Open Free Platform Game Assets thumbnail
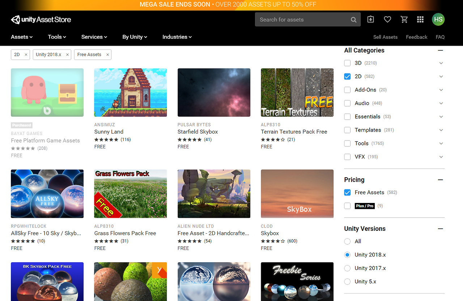463x301 pixels. click(47, 93)
